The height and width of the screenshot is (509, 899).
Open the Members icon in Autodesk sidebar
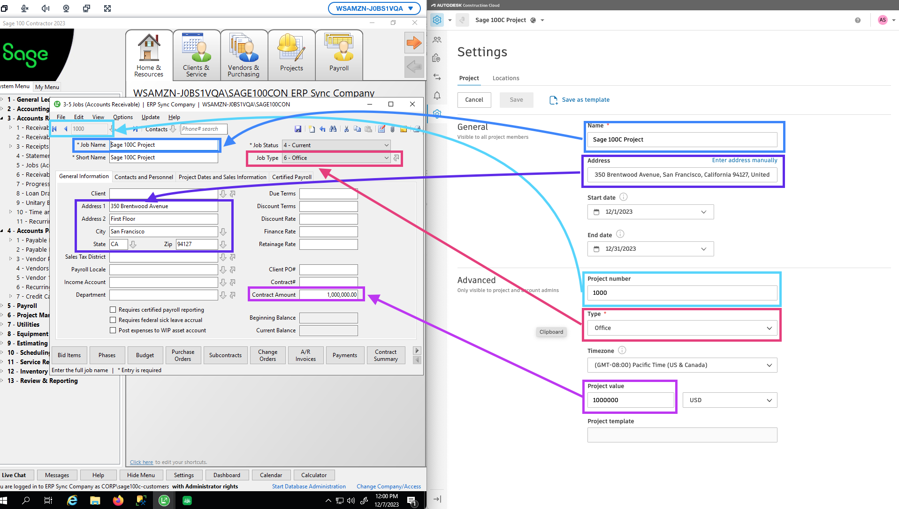click(437, 40)
